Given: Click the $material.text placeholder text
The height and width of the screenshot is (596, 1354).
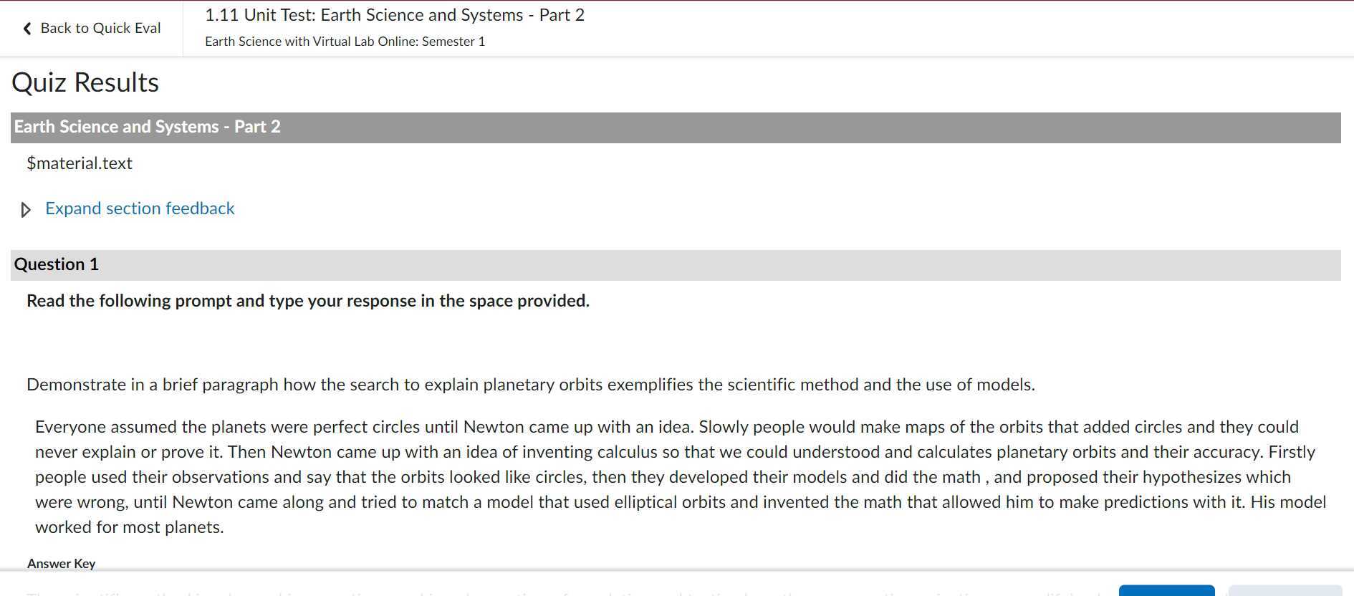Looking at the screenshot, I should pyautogui.click(x=80, y=163).
